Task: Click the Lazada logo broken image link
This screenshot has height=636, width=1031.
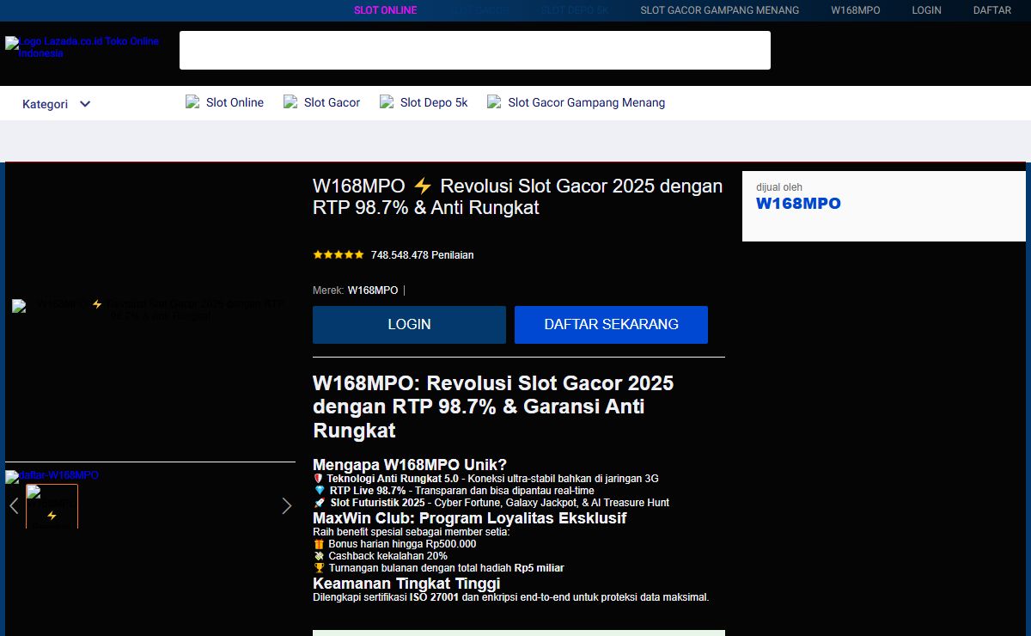Action: coord(82,47)
